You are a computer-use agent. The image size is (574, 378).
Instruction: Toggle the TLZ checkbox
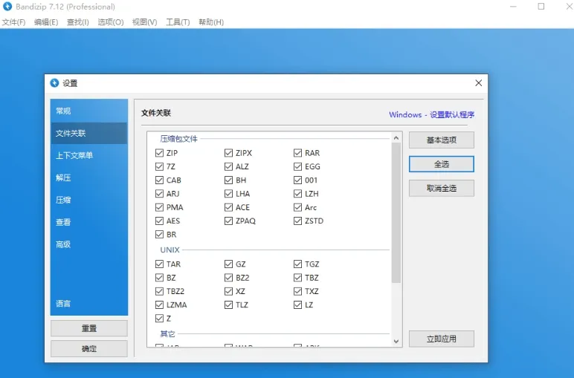(x=228, y=304)
